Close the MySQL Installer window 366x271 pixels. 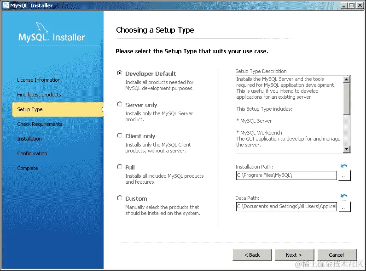pos(360,5)
